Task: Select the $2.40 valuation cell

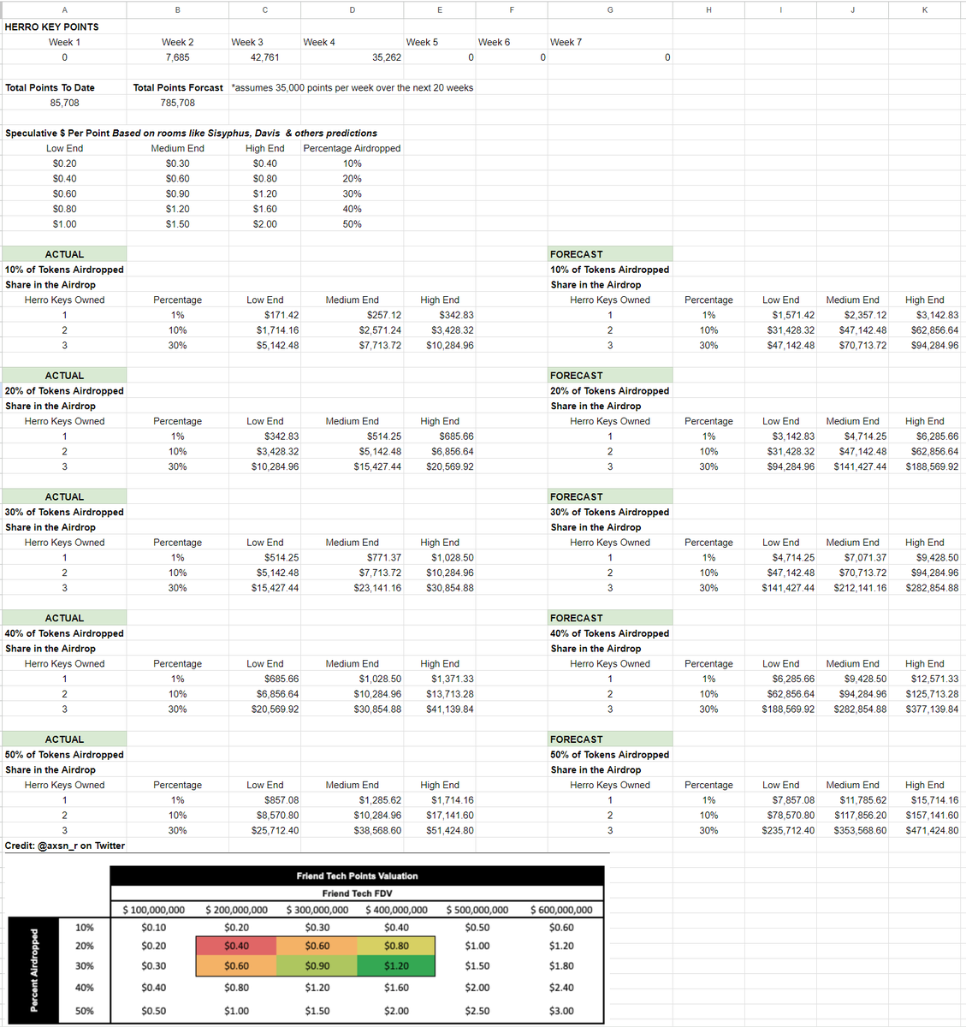Action: click(561, 987)
